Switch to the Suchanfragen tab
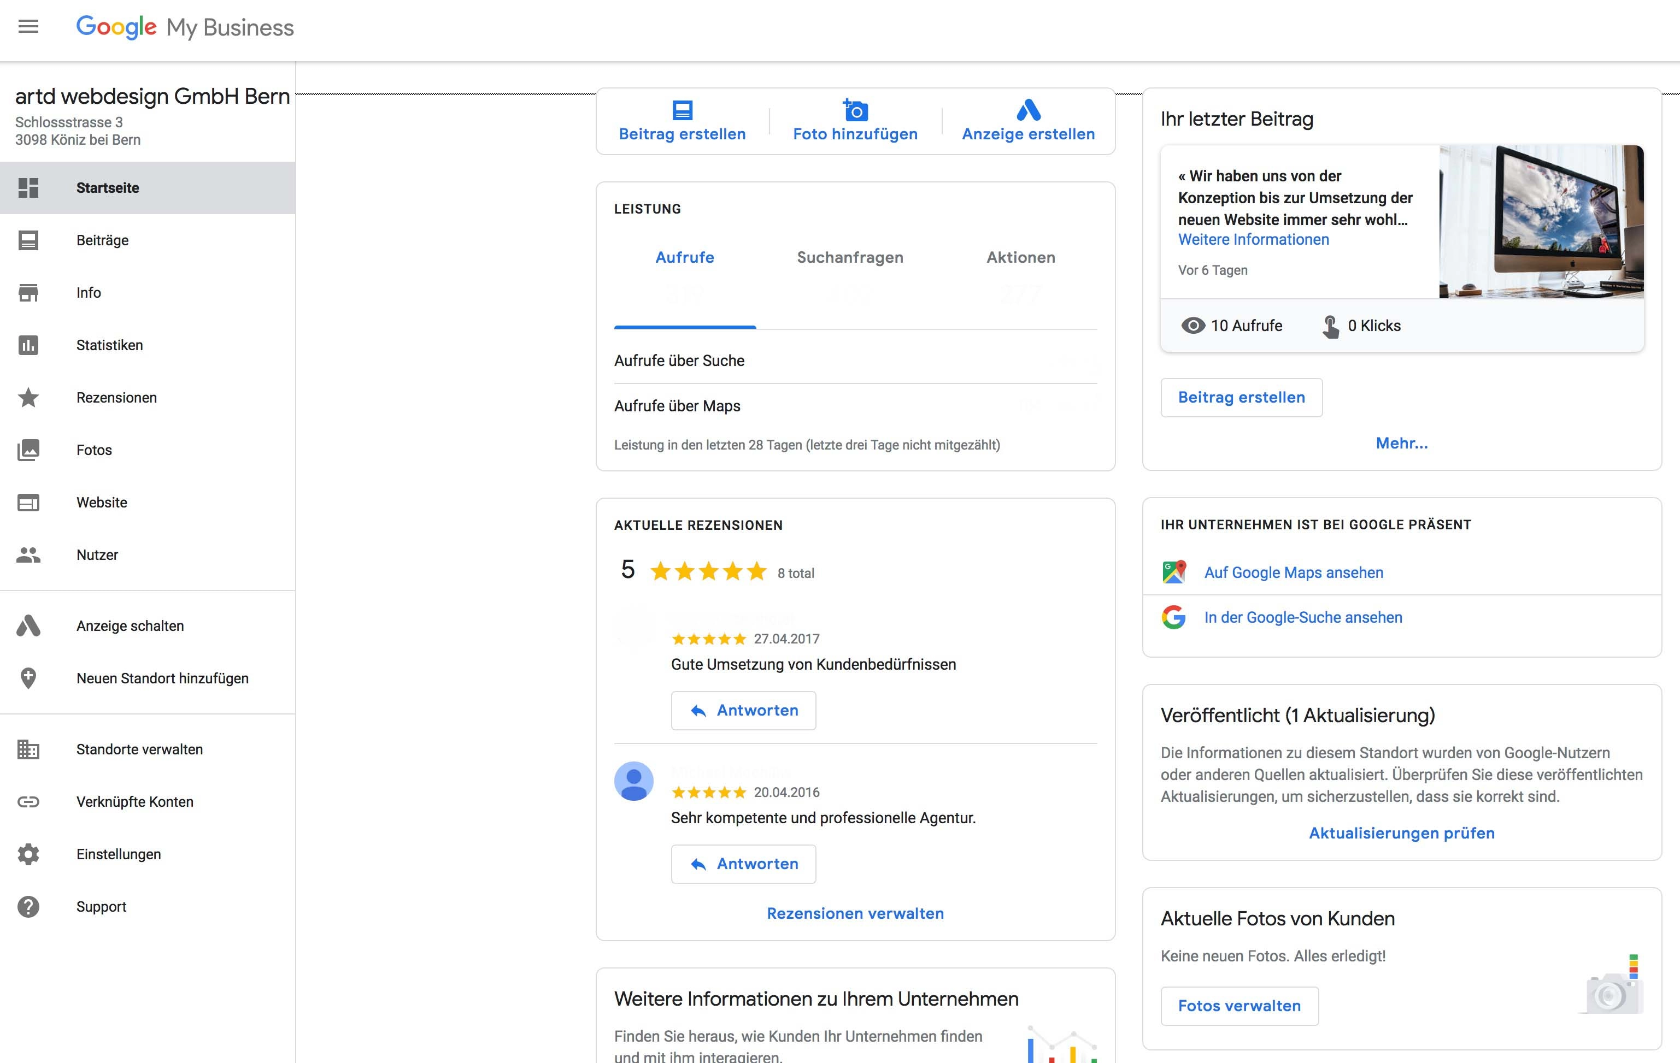Viewport: 1680px width, 1063px height. (x=850, y=257)
